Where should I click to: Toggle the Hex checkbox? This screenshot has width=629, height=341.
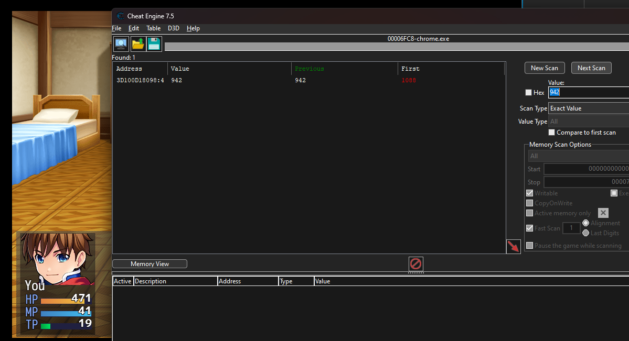click(528, 93)
